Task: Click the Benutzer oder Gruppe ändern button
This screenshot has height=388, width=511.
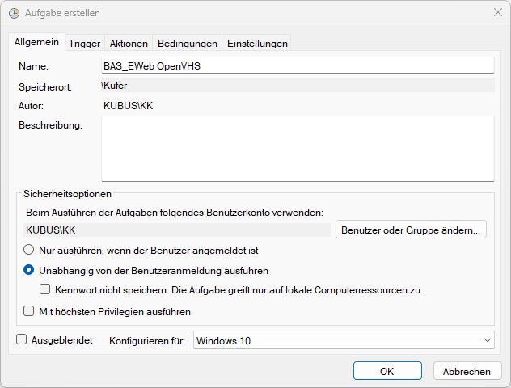Action: coord(411,230)
